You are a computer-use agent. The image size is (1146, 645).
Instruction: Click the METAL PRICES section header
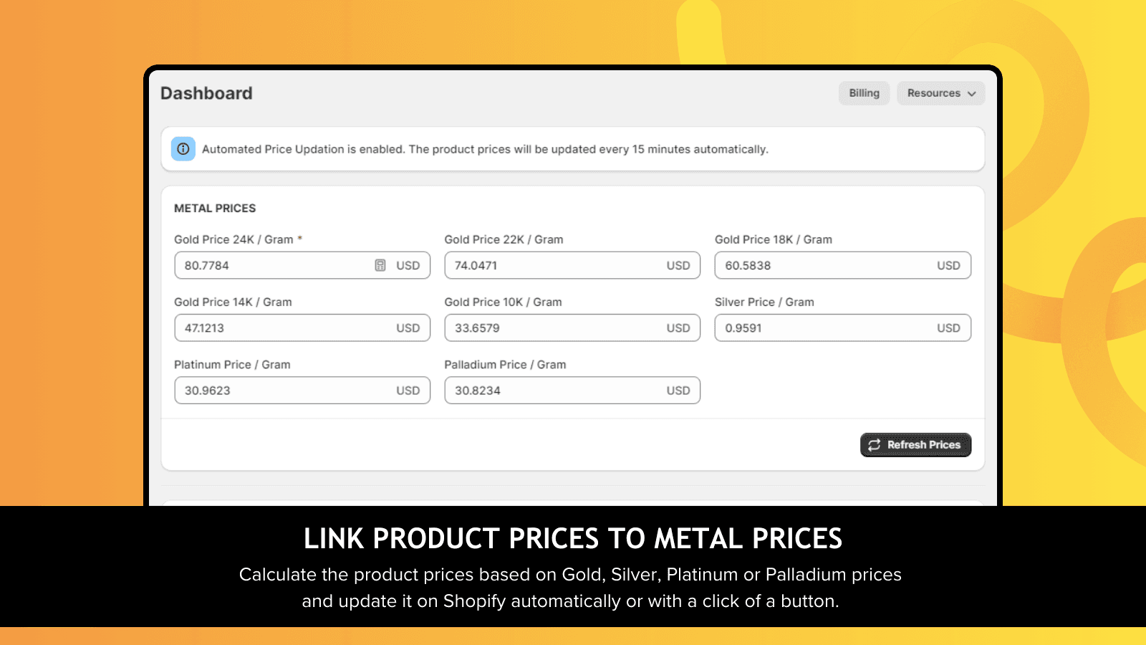point(214,208)
